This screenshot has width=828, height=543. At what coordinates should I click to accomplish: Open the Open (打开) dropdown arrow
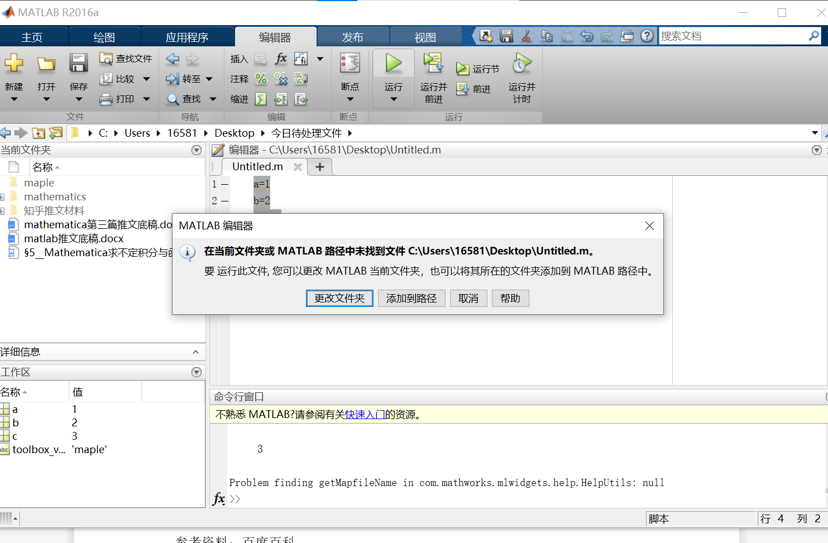46,99
